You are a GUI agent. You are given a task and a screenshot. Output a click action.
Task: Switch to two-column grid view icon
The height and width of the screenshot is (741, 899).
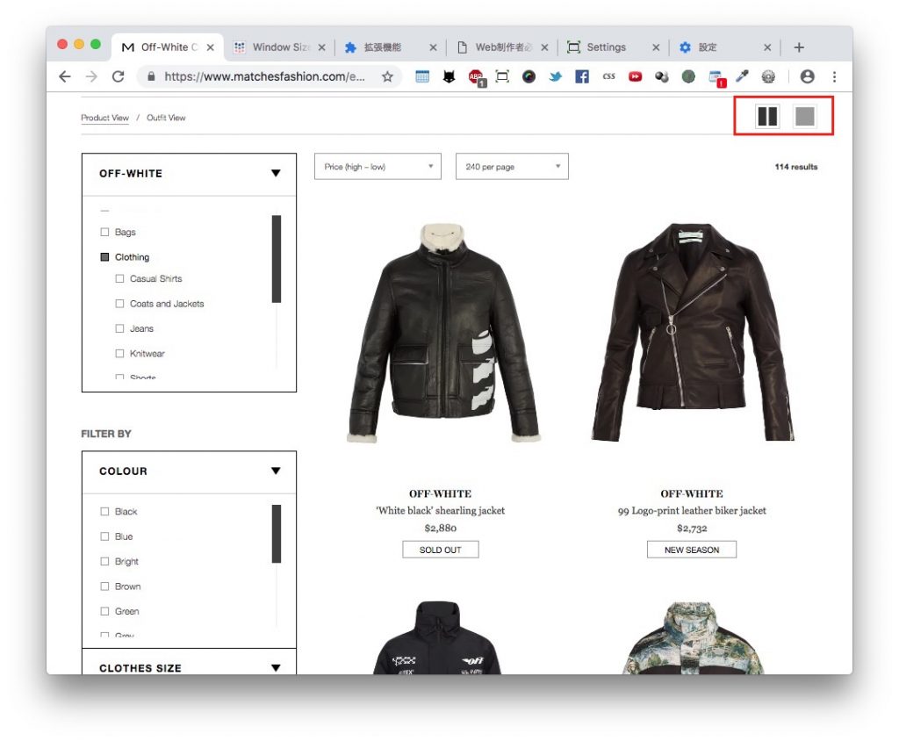[767, 117]
